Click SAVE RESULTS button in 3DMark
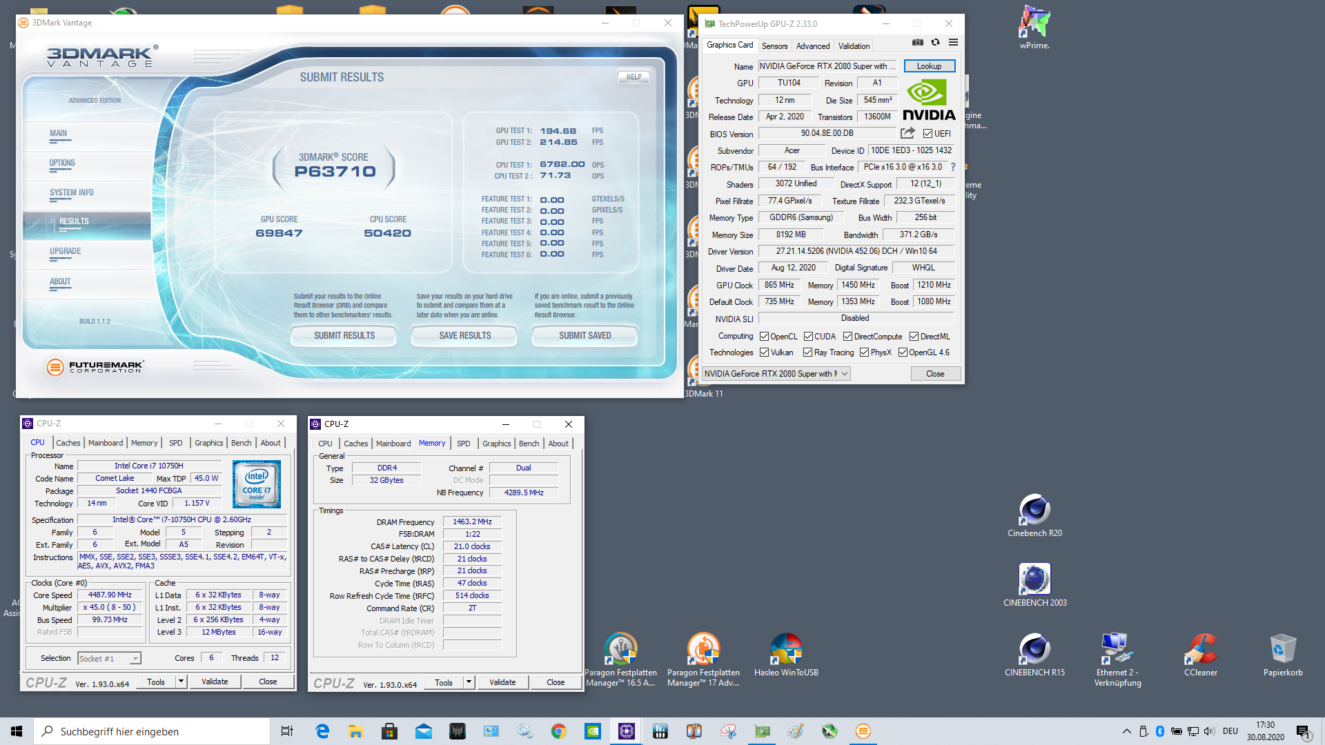Screen dimensions: 1325x745 (465, 335)
